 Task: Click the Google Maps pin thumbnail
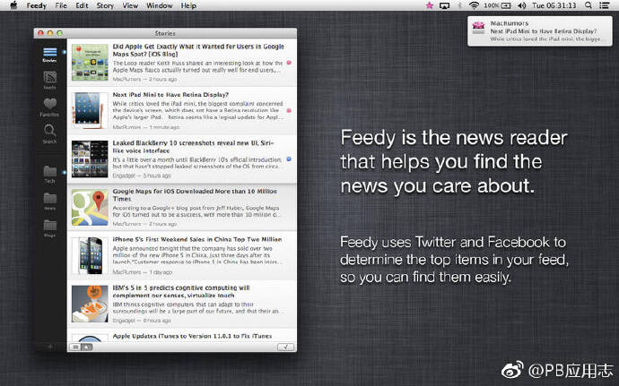click(90, 208)
